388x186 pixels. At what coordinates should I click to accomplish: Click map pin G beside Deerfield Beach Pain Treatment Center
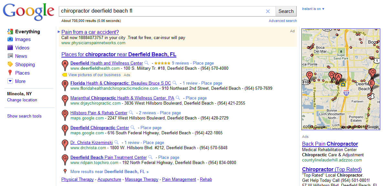[65, 160]
